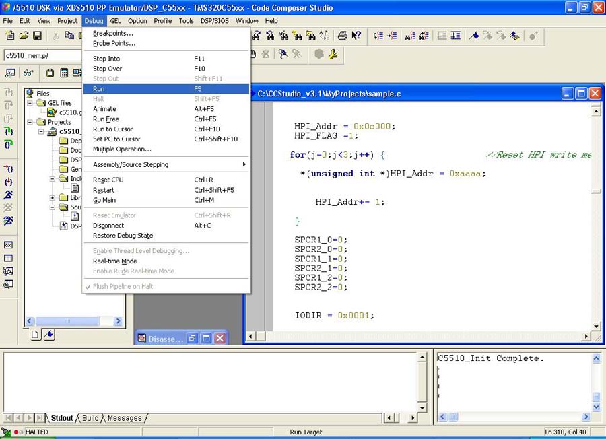Viewport: 606px width, 439px height.
Task: Open the Project menu
Action: point(67,21)
